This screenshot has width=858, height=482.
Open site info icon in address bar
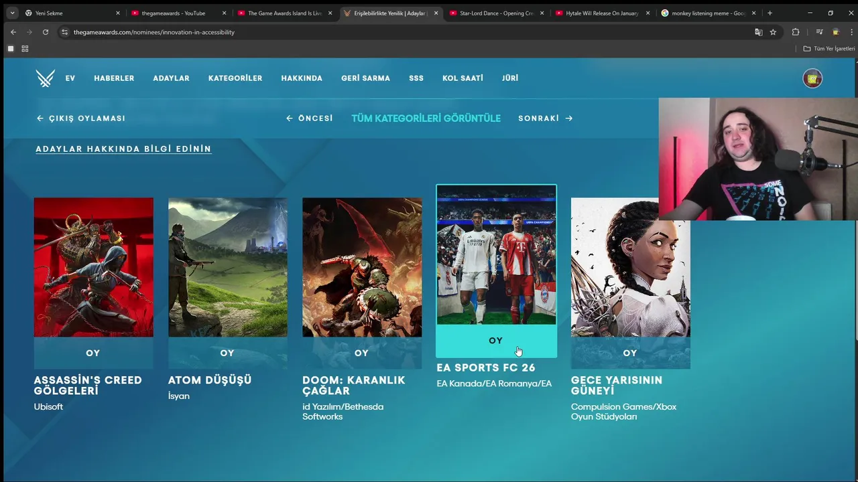point(64,32)
